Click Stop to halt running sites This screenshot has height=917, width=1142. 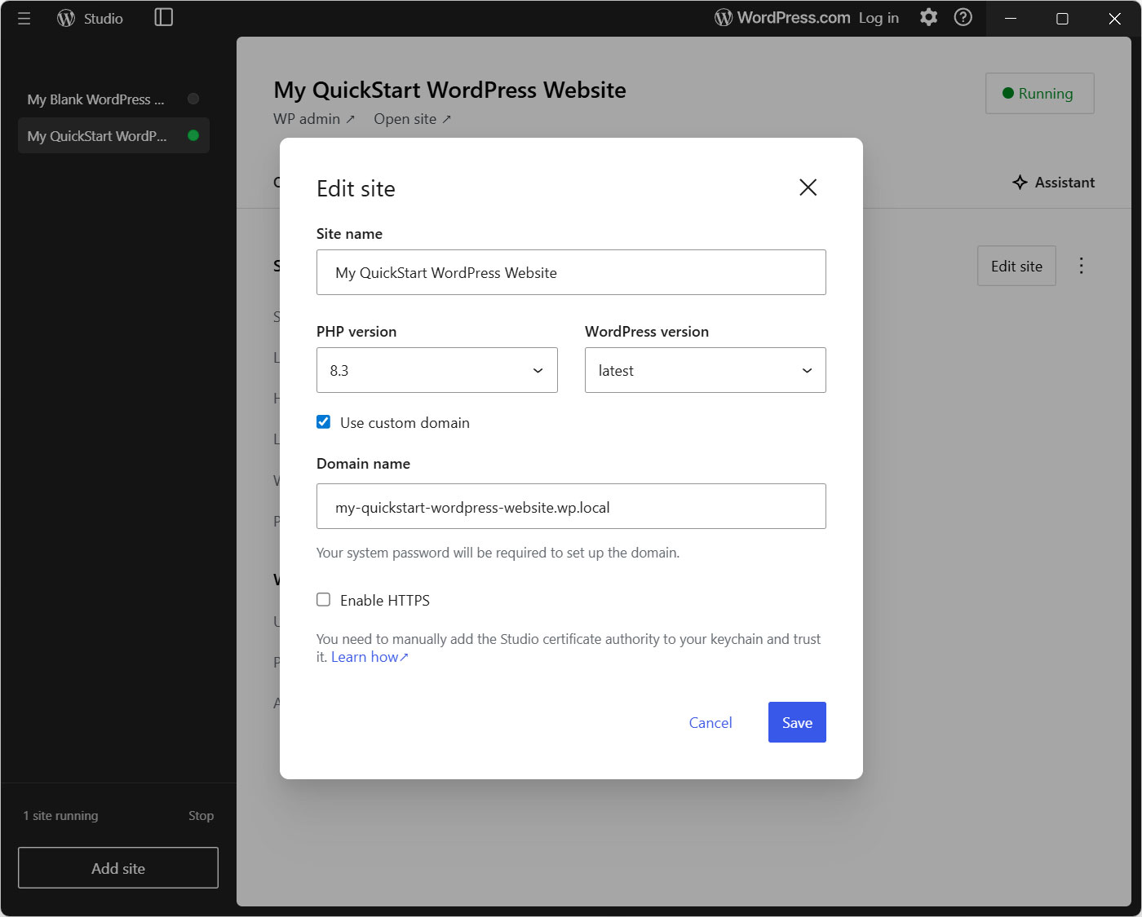(201, 815)
